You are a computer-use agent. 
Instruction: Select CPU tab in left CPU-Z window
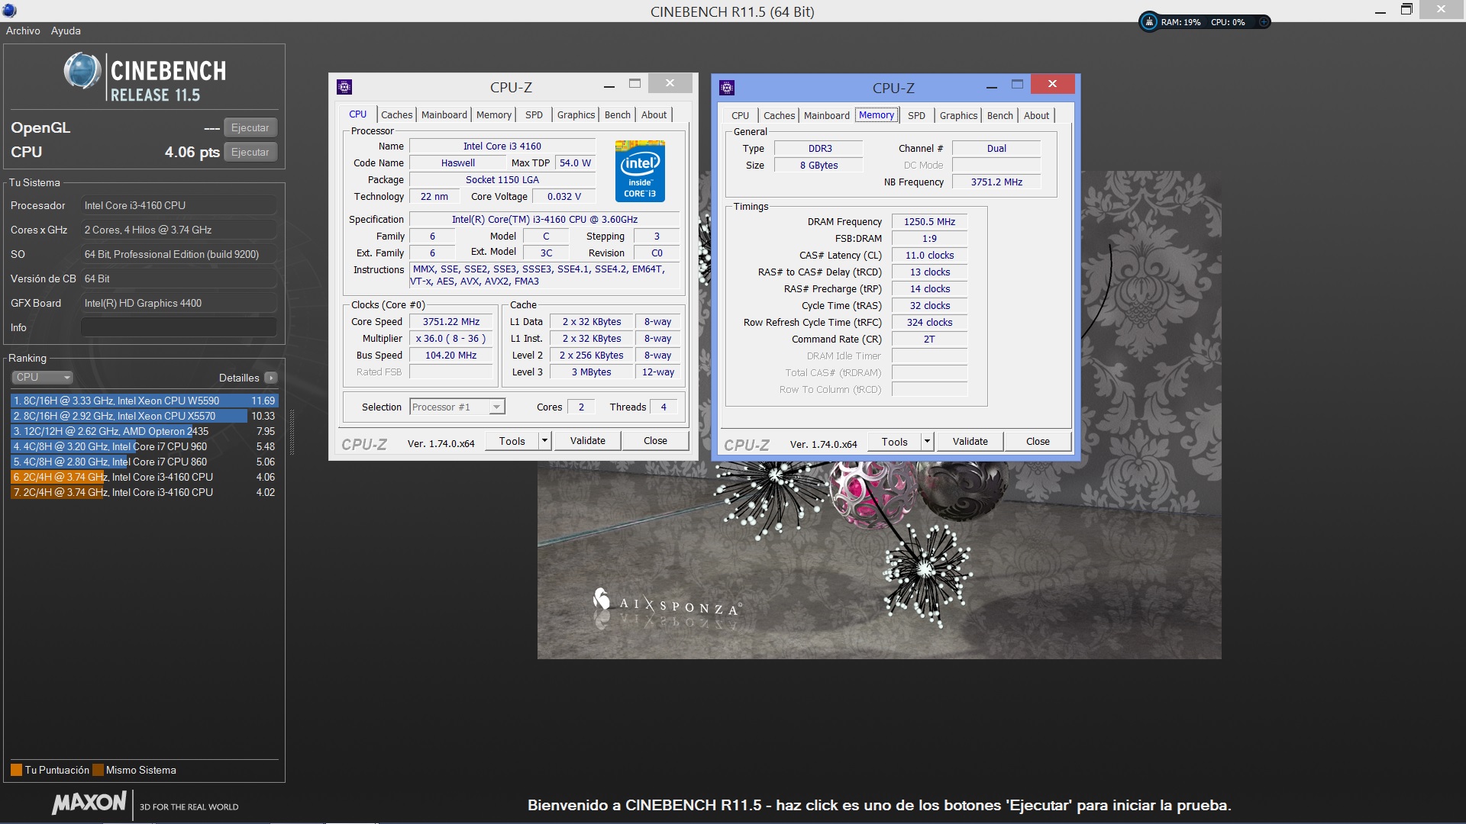click(x=358, y=114)
